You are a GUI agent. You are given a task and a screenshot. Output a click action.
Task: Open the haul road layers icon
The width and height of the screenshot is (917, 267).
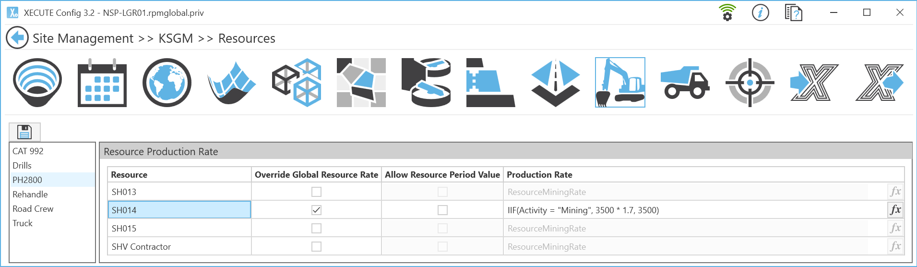coord(556,83)
